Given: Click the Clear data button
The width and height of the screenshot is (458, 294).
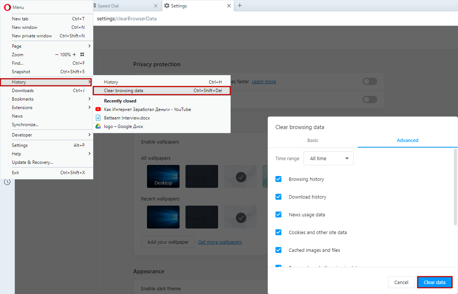Looking at the screenshot, I should pos(435,282).
